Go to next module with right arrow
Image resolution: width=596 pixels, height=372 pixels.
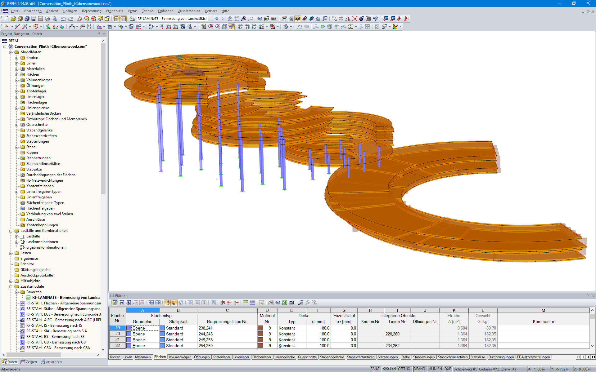coord(223,19)
